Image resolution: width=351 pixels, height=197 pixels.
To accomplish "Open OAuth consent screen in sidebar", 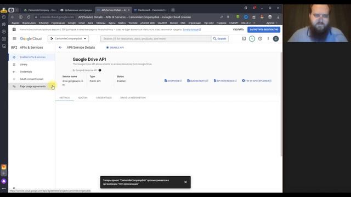I will [32, 79].
